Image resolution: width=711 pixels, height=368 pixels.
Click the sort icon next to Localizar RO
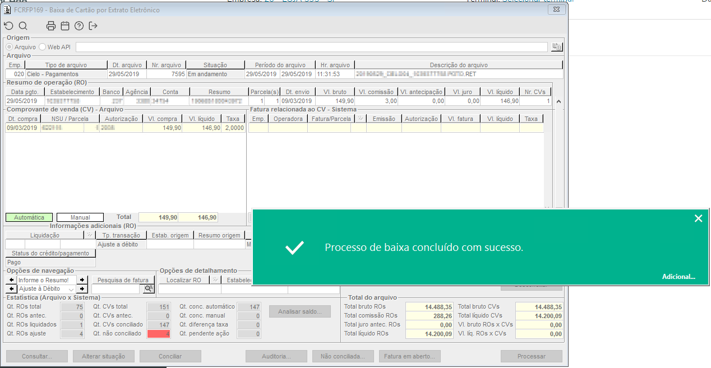[x=214, y=280]
